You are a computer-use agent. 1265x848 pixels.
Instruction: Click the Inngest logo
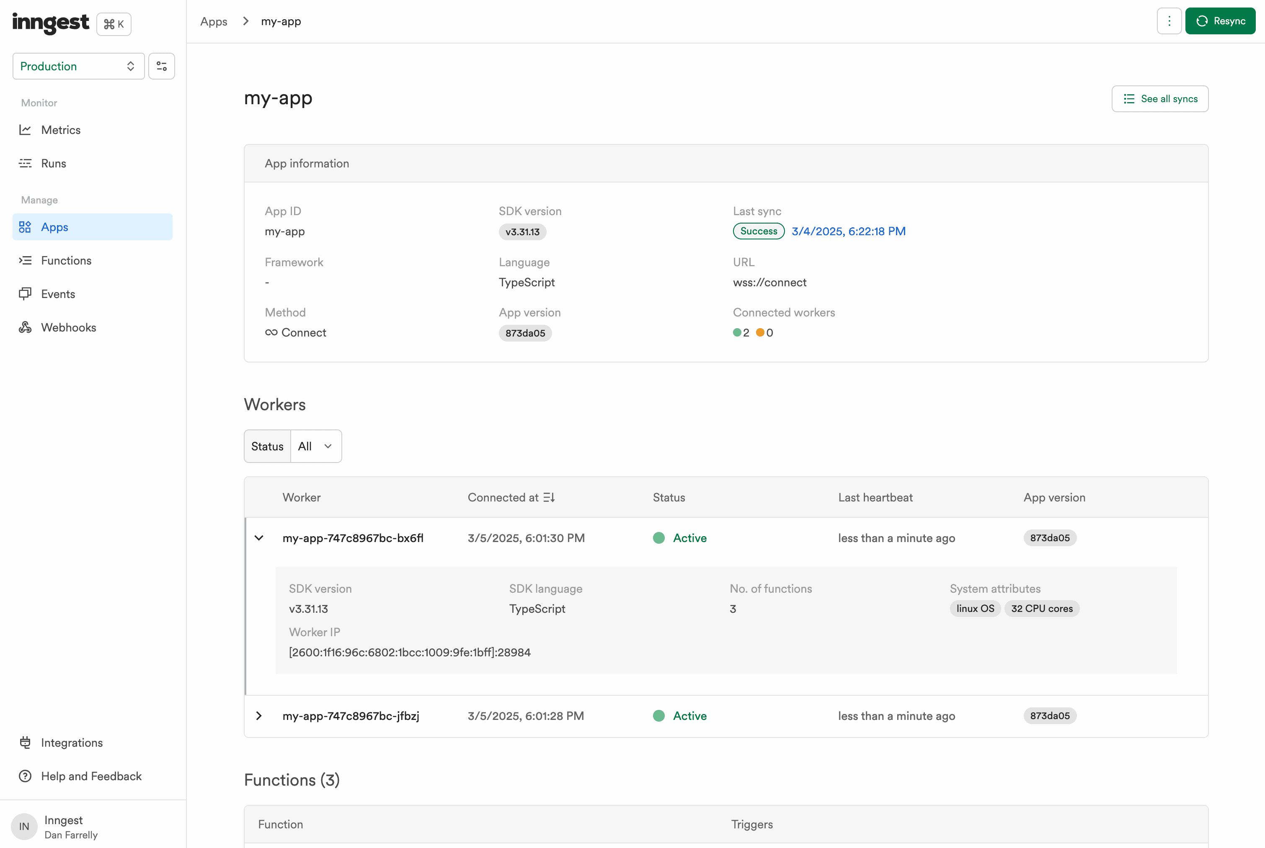51,23
